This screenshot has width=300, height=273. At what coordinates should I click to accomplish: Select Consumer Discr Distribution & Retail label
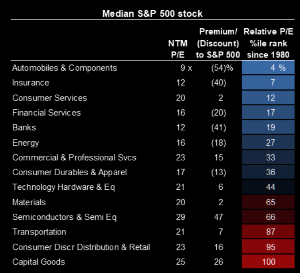[x=81, y=247]
